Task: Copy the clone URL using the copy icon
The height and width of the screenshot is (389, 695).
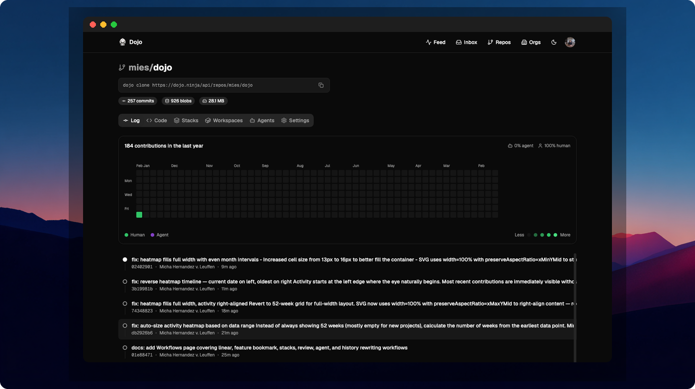Action: pos(321,85)
